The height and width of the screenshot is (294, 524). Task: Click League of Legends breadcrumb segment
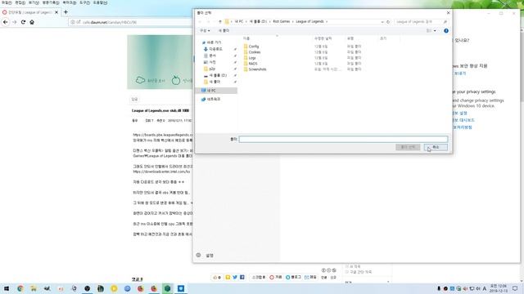(x=309, y=22)
